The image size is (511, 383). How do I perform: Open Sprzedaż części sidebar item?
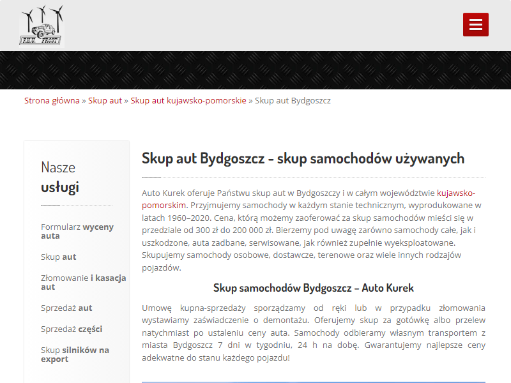pyautogui.click(x=72, y=329)
